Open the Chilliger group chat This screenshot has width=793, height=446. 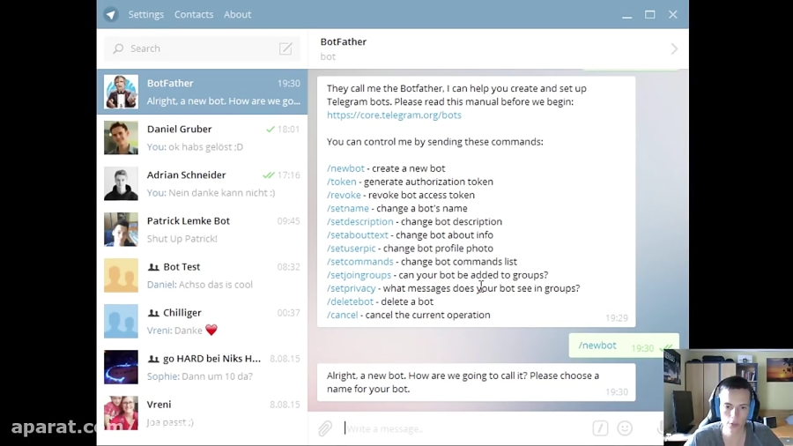pyautogui.click(x=203, y=321)
